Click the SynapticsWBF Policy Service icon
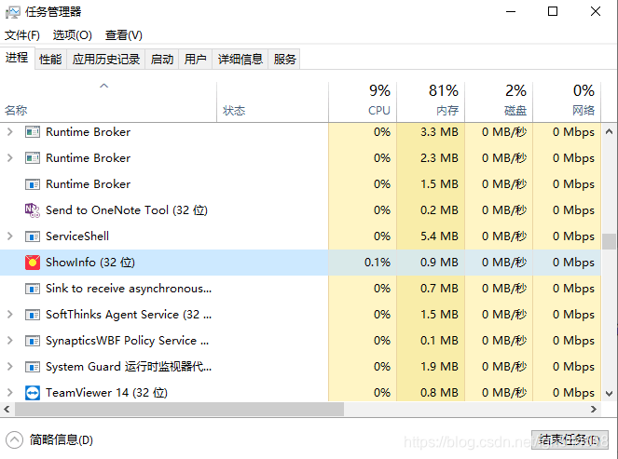This screenshot has height=459, width=618. click(x=33, y=341)
